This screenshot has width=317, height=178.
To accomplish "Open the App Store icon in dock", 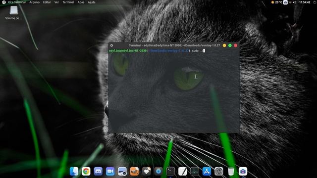I will click(207, 172).
